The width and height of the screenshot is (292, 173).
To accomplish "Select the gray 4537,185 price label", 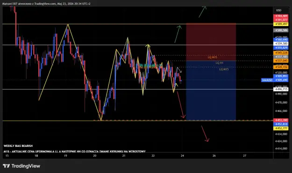I will tap(281, 57).
